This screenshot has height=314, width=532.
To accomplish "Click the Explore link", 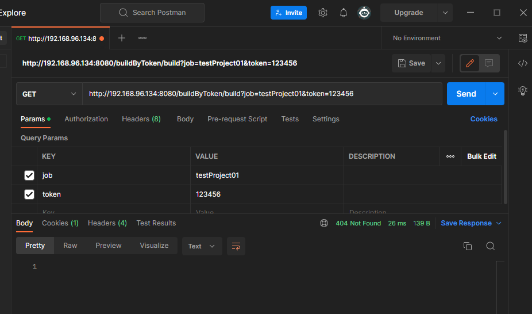I will tap(13, 13).
